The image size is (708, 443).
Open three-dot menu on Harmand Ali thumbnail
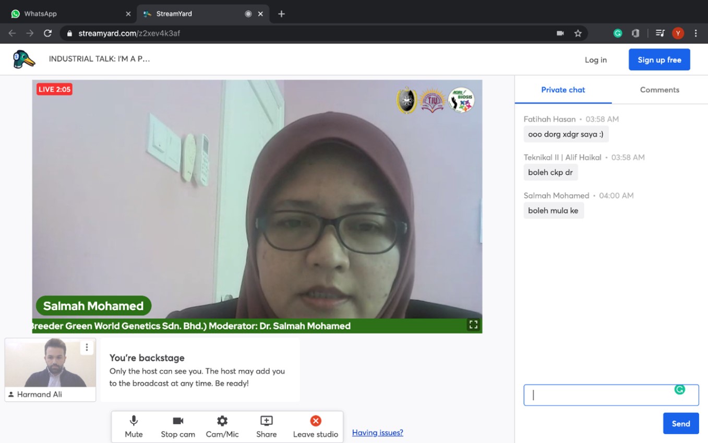87,348
